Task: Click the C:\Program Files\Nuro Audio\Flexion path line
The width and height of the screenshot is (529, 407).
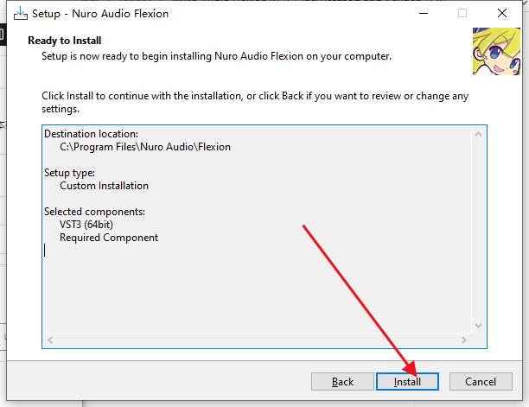Action: tap(145, 147)
